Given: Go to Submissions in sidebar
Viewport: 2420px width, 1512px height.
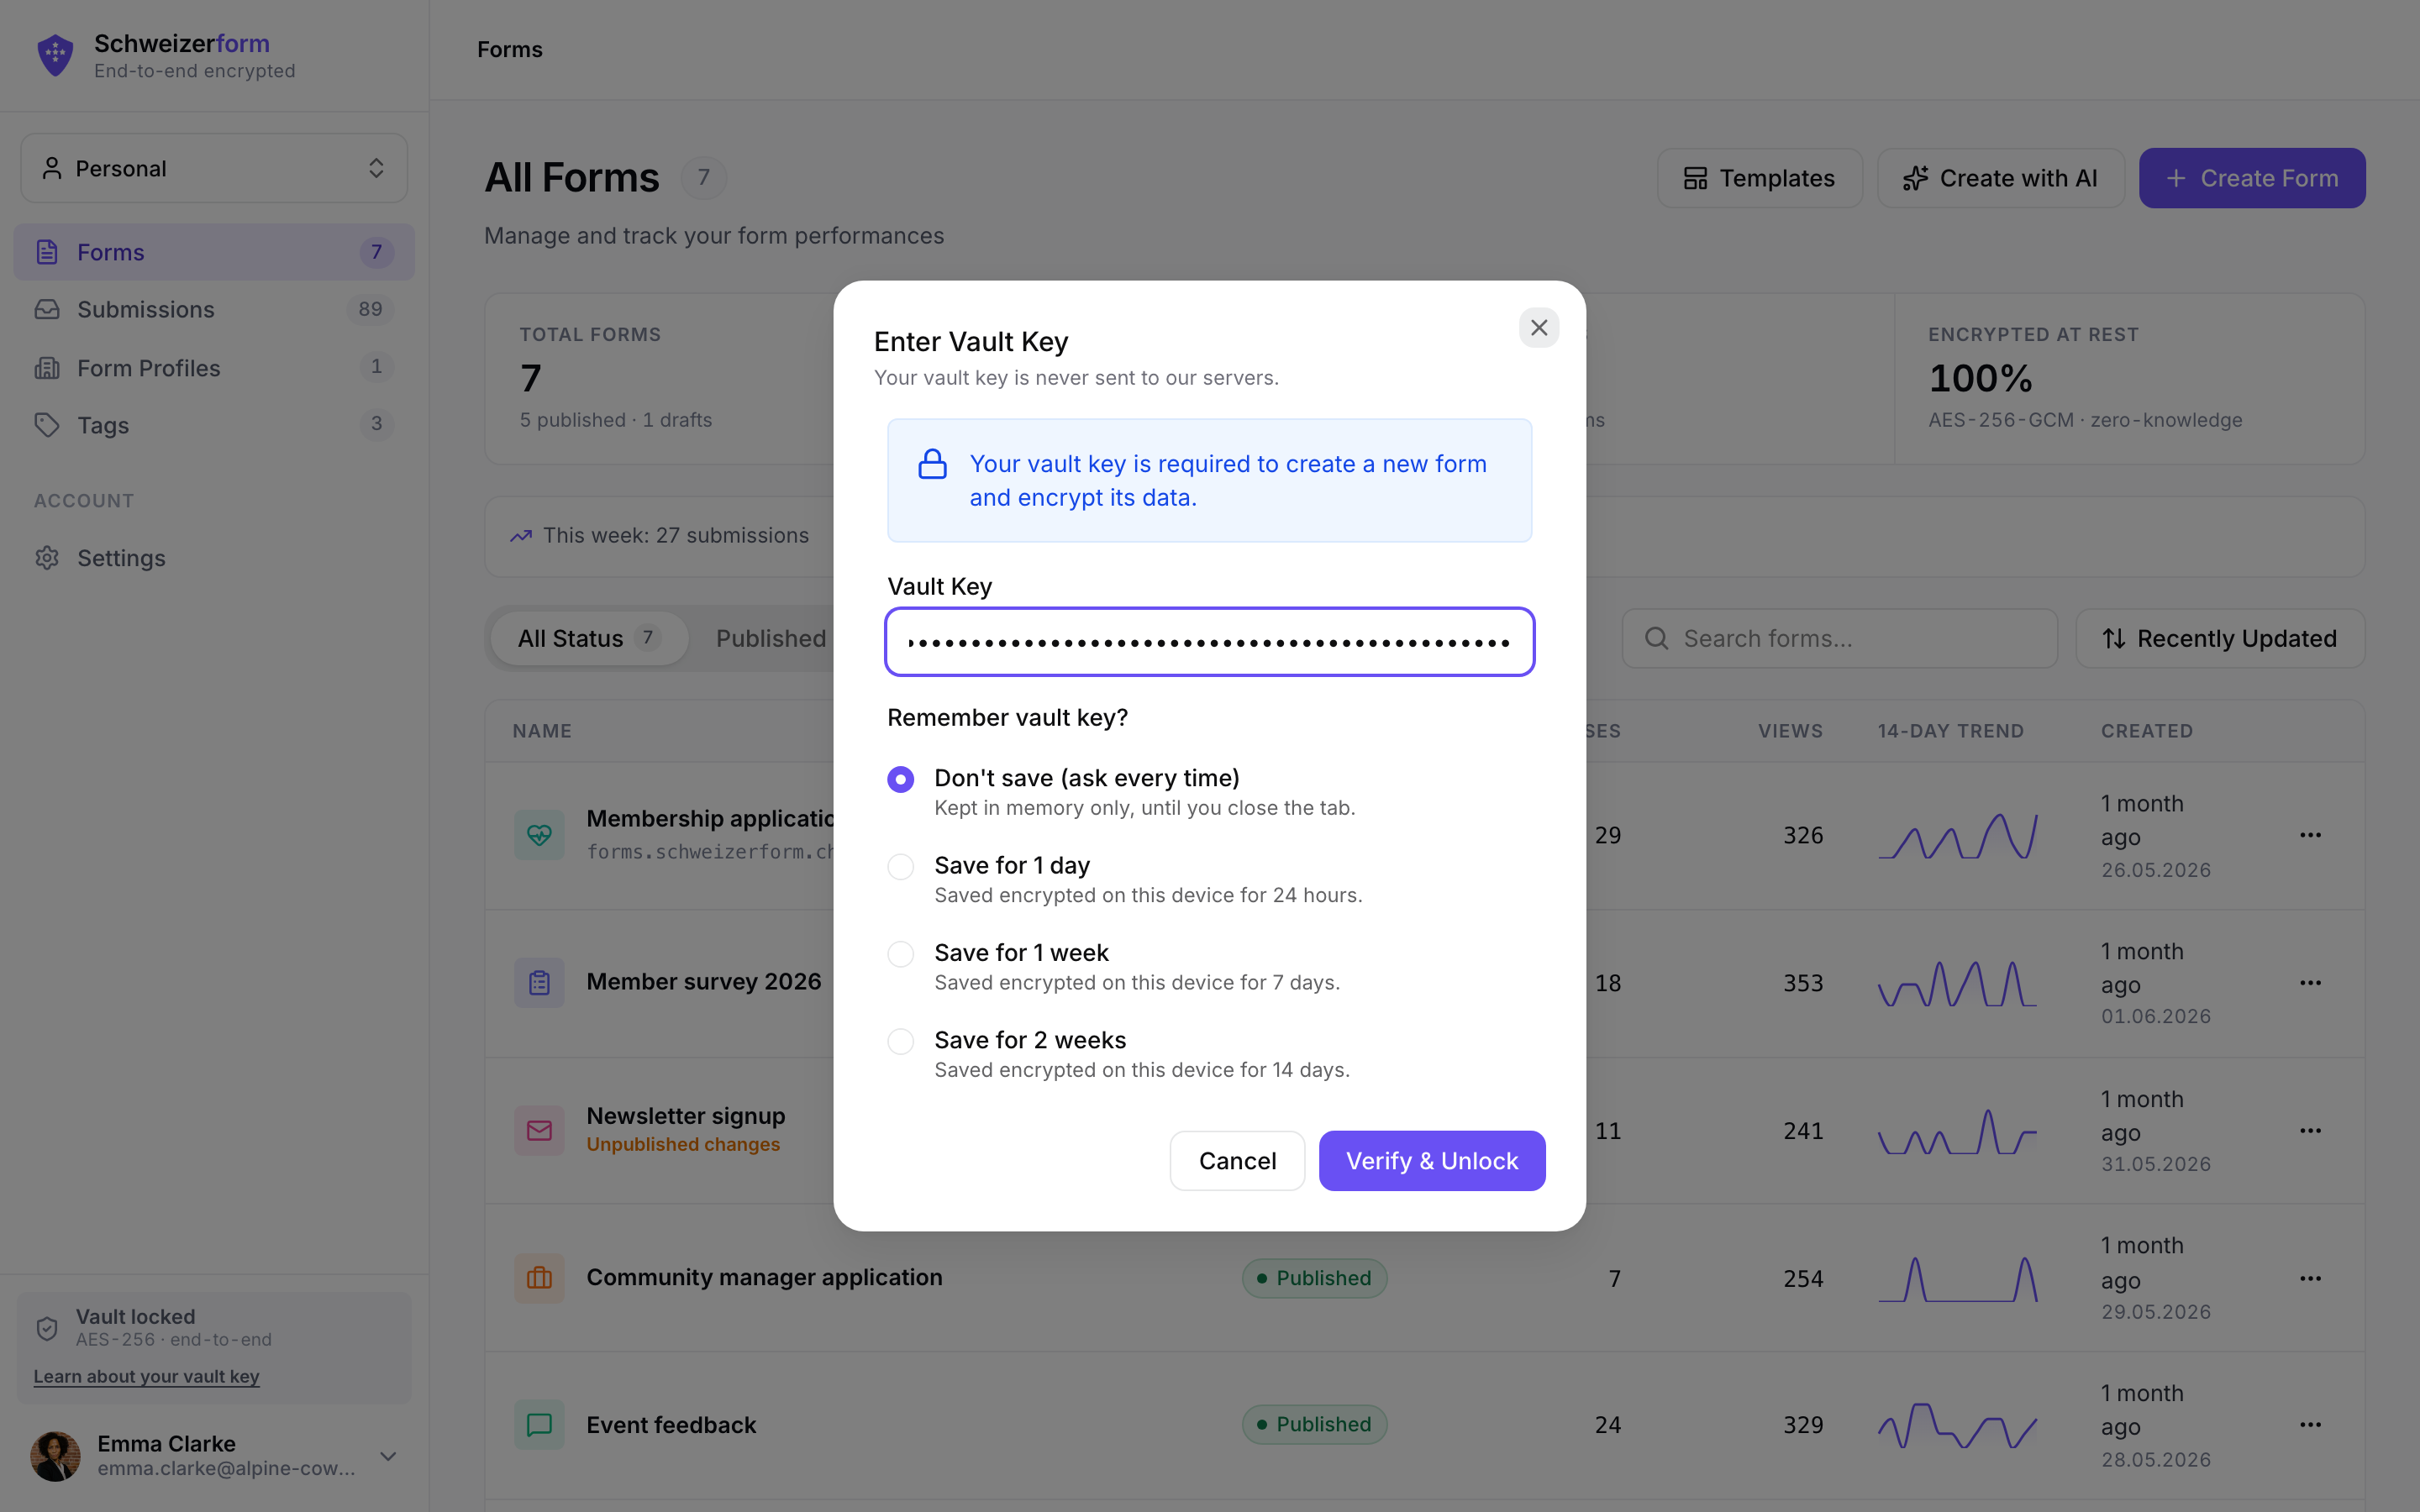Looking at the screenshot, I should pos(214,309).
